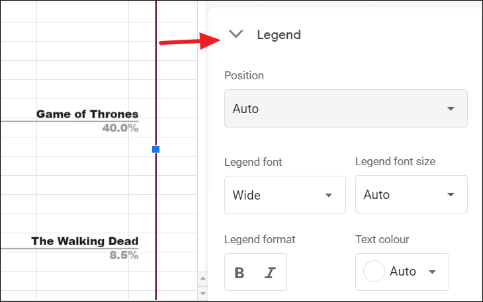Click the Legend font size dropdown arrow
483x302 pixels.
[x=451, y=194]
